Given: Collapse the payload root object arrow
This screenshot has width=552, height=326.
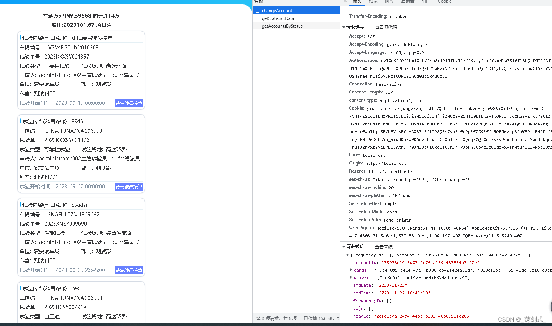Looking at the screenshot, I should click(x=347, y=255).
